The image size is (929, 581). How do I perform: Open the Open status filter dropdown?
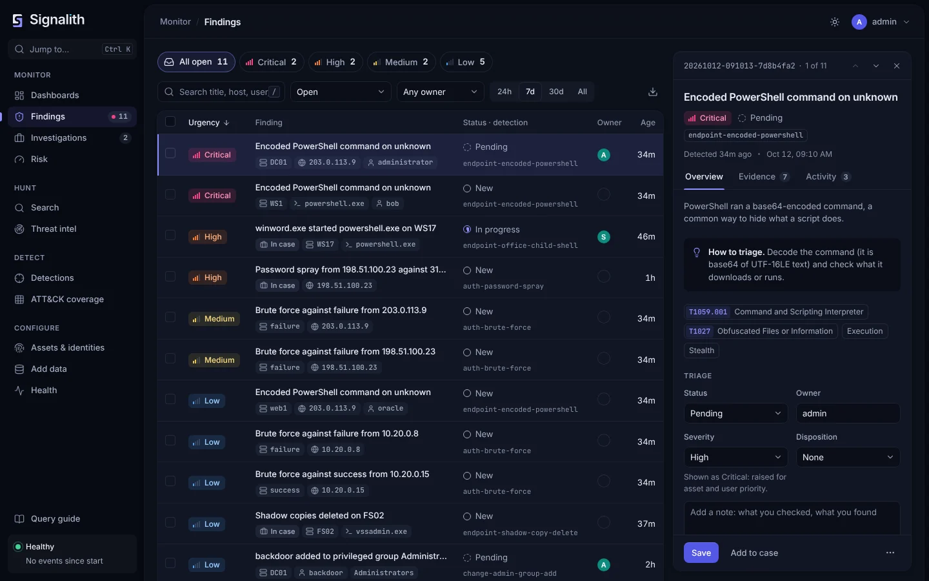coord(341,92)
